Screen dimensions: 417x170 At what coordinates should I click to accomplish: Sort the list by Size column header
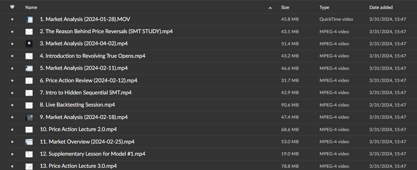[285, 7]
